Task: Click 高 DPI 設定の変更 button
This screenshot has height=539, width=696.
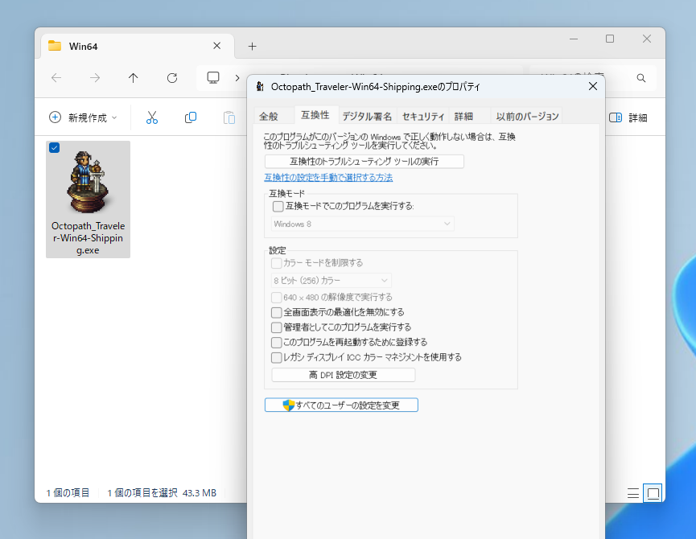Action: pyautogui.click(x=343, y=375)
